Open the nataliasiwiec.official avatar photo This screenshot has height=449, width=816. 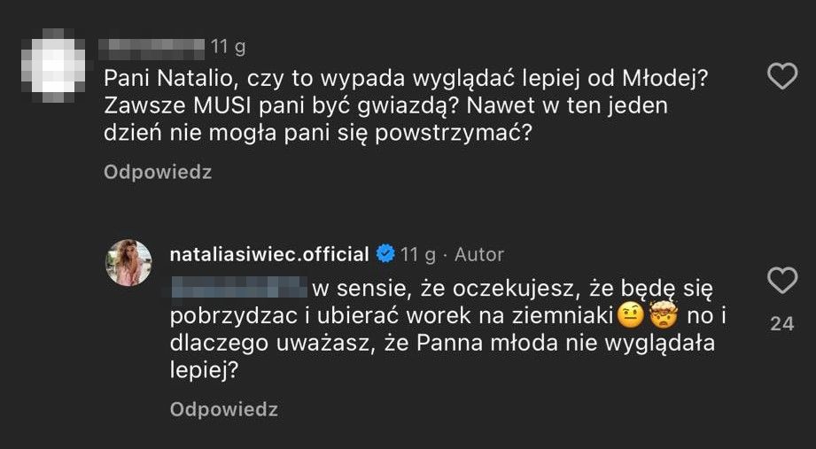click(128, 263)
